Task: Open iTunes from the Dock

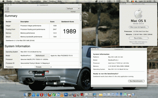Action: coord(58,95)
